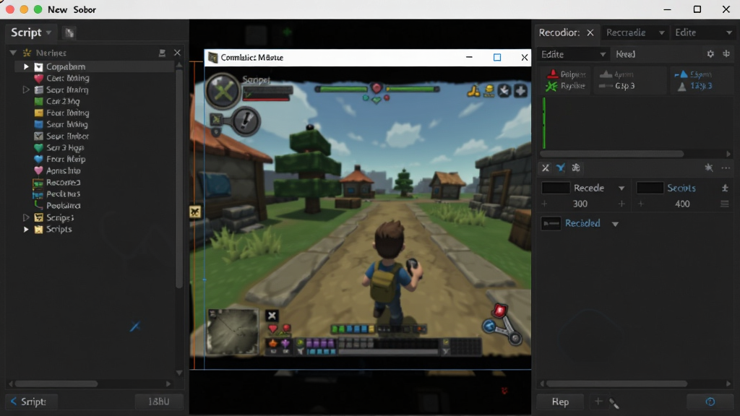This screenshot has height=416, width=740.
Task: Toggle the blue Y filter icon
Action: [x=560, y=168]
